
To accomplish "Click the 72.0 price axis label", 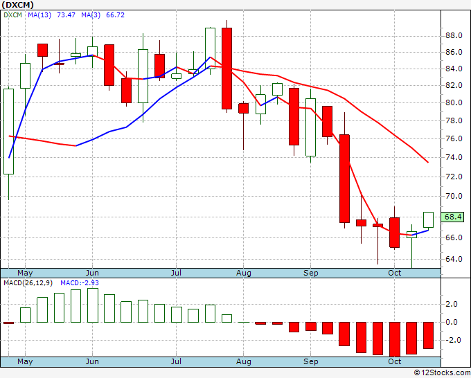I will (x=453, y=177).
